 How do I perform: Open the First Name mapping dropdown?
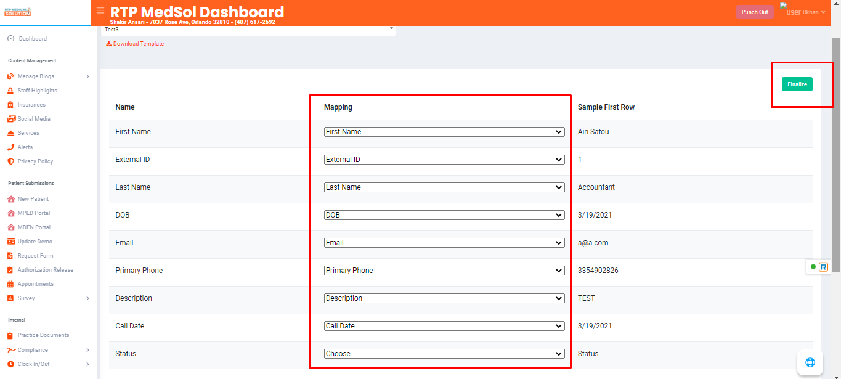(444, 132)
